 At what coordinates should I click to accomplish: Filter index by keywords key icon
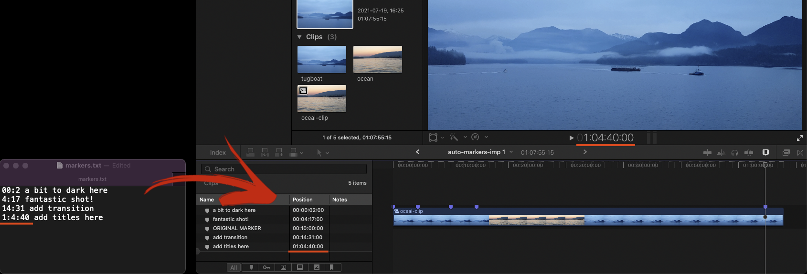click(266, 267)
